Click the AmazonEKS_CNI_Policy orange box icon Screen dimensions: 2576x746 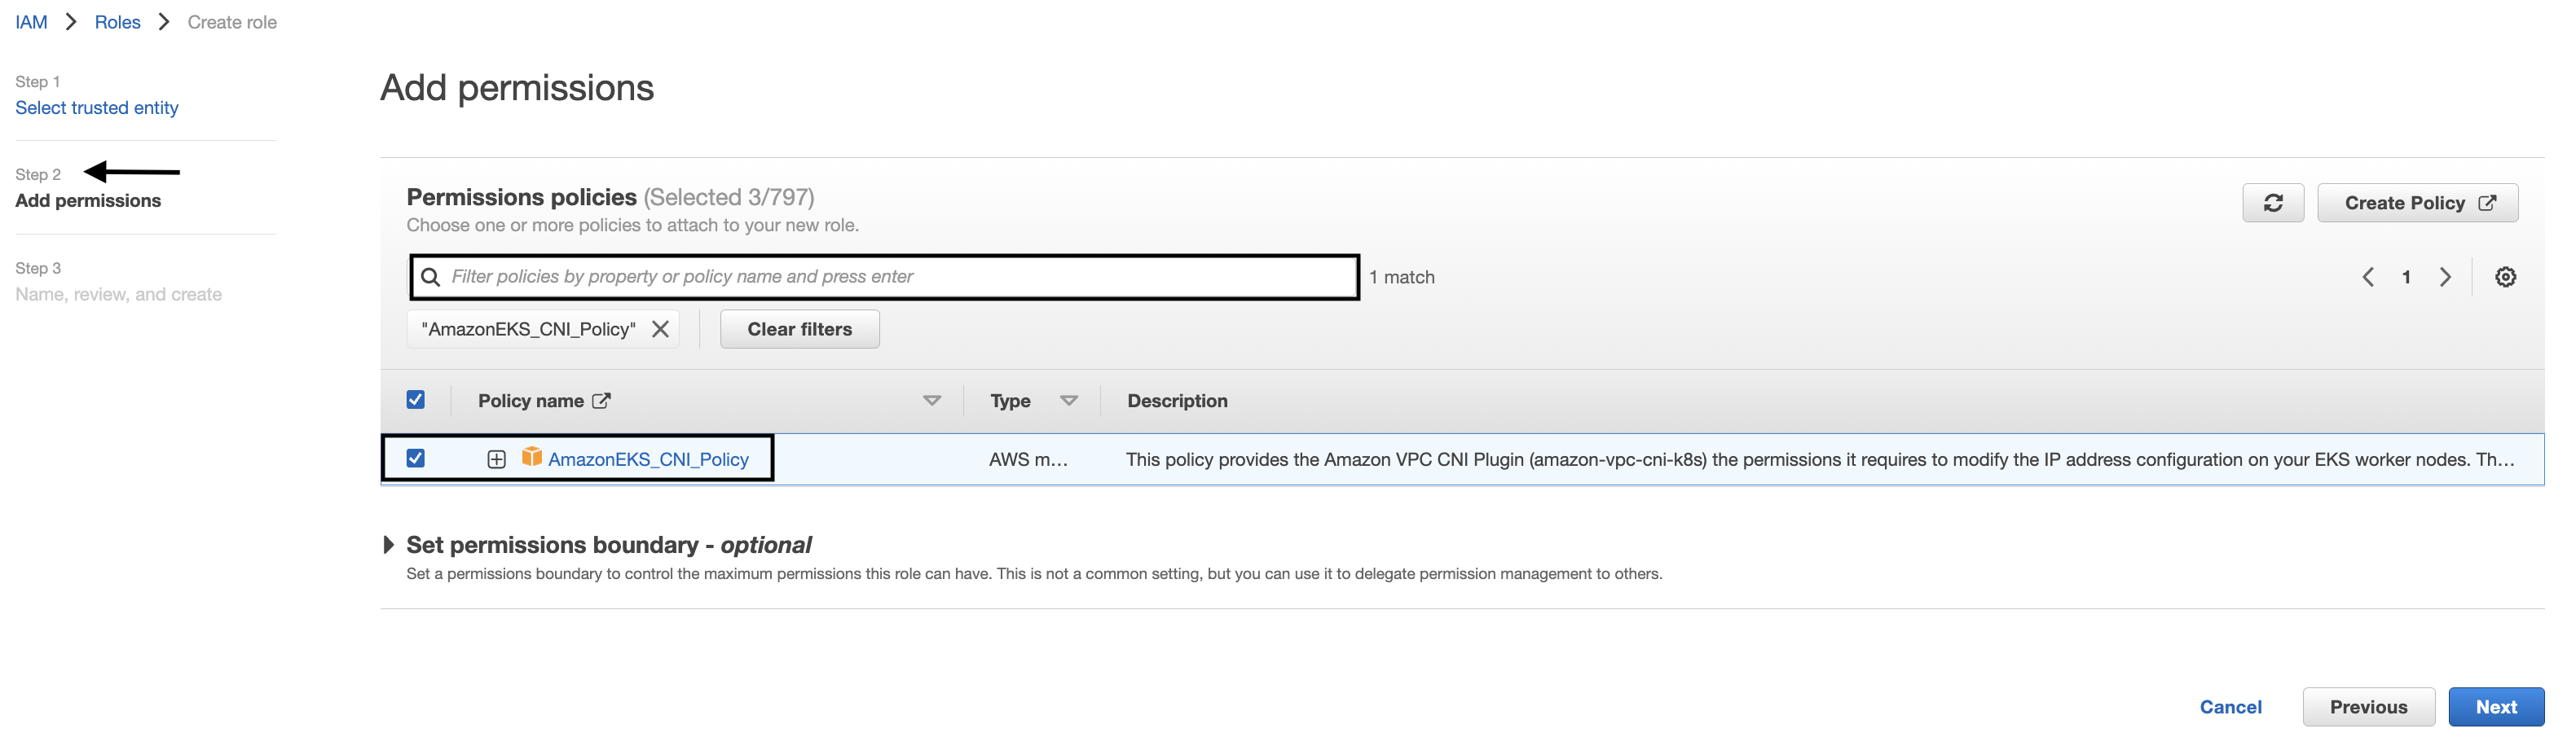532,457
